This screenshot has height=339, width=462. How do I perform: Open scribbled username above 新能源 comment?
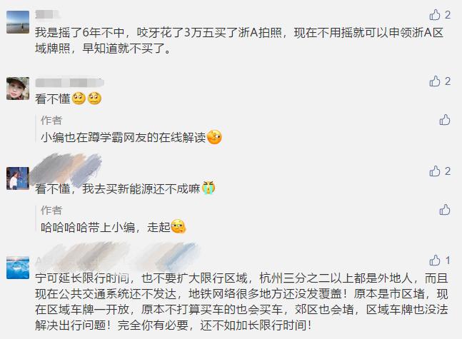click(66, 169)
